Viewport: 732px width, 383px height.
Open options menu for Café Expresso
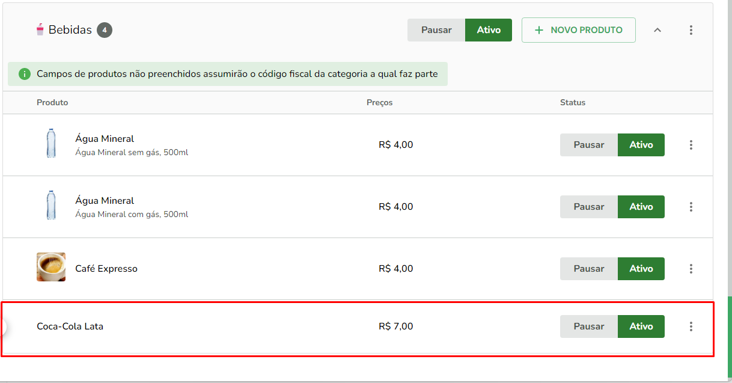pos(691,269)
